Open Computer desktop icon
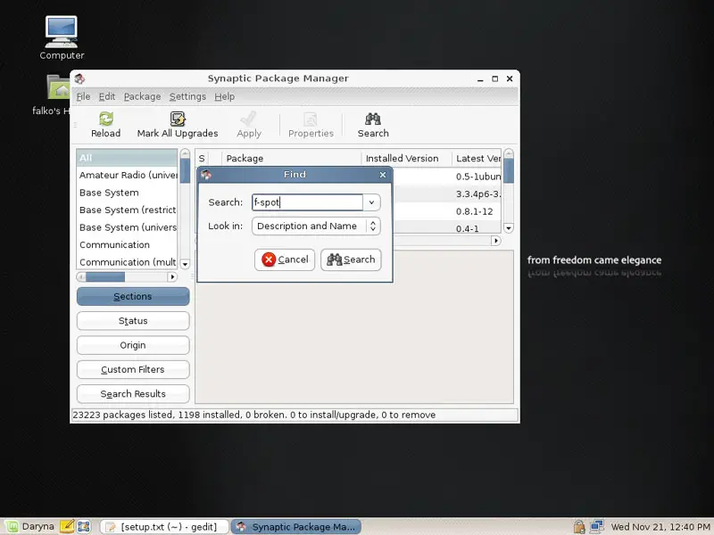The height and width of the screenshot is (535, 714). (62, 37)
